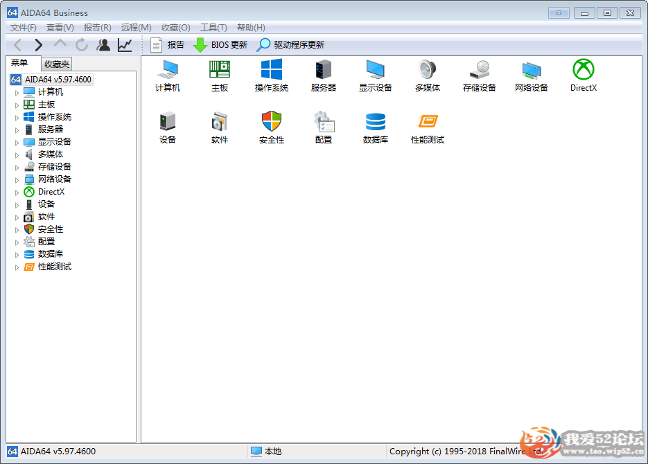Viewport: 648px width, 464px height.
Task: Minimize the AIDA64 Business window
Action: pos(584,12)
